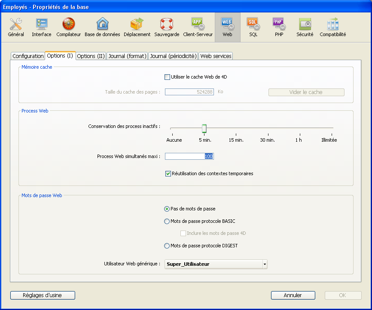Click the Process Web simultanés maxi field
The height and width of the screenshot is (310, 372).
tap(189, 157)
